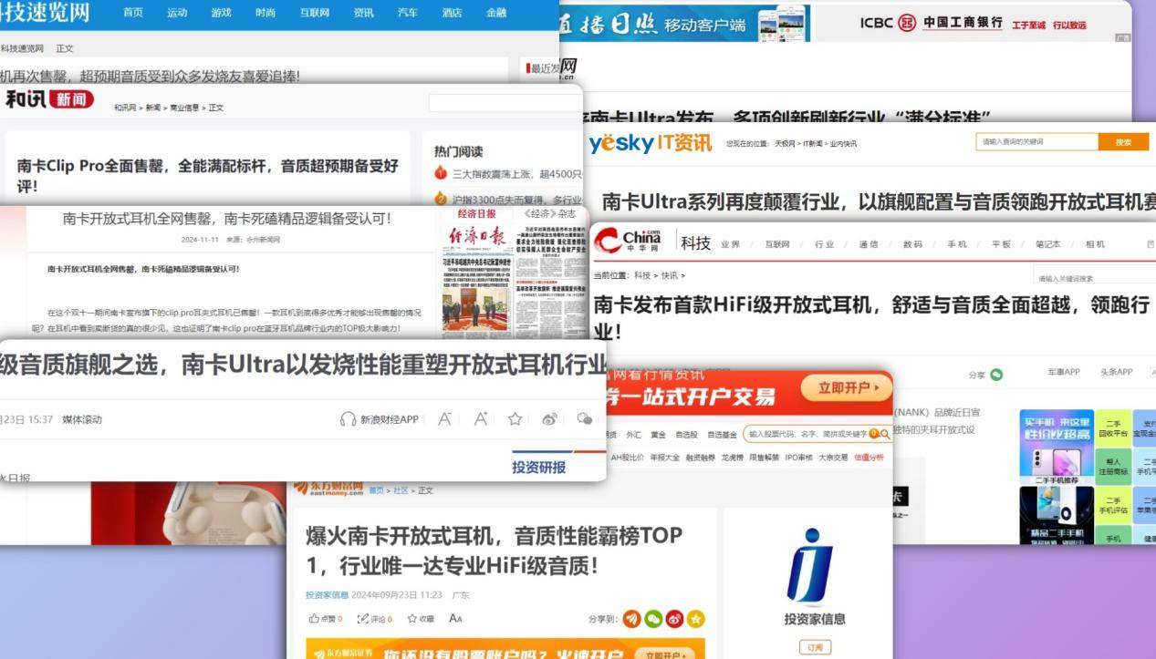1156x659 pixels.
Task: Click the A+ font enlarge icon on Sina toolbar
Action: tap(481, 418)
